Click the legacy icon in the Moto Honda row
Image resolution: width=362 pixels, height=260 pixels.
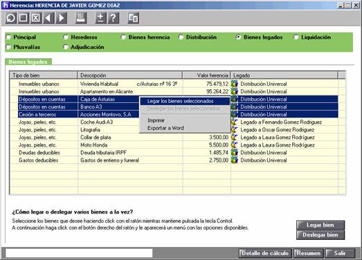click(x=235, y=145)
